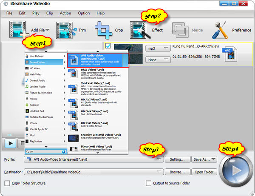Choose AVI Audio-Video Interleaved format
Viewport: 255px width, 196px height.
click(x=98, y=60)
